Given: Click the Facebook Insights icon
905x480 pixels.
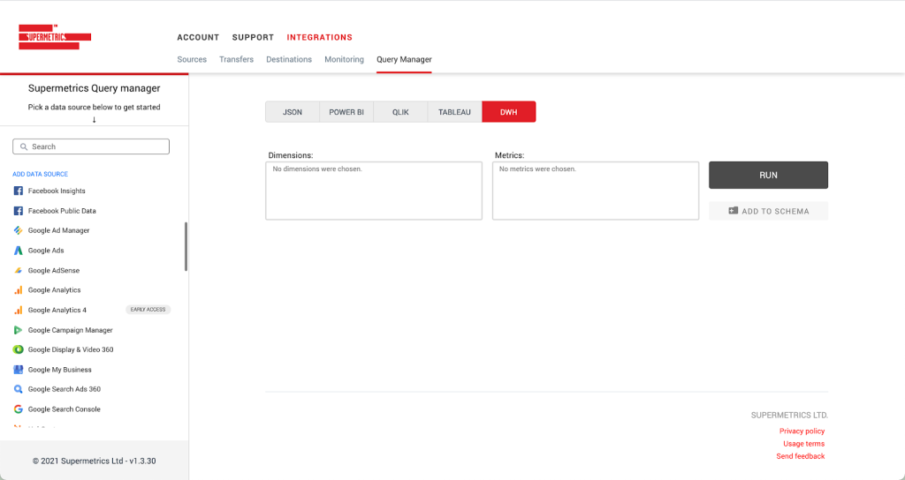Looking at the screenshot, I should 18,191.
